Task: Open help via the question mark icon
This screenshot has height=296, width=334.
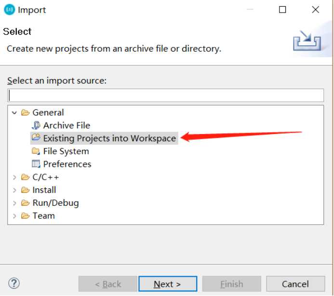Action: pos(14,283)
